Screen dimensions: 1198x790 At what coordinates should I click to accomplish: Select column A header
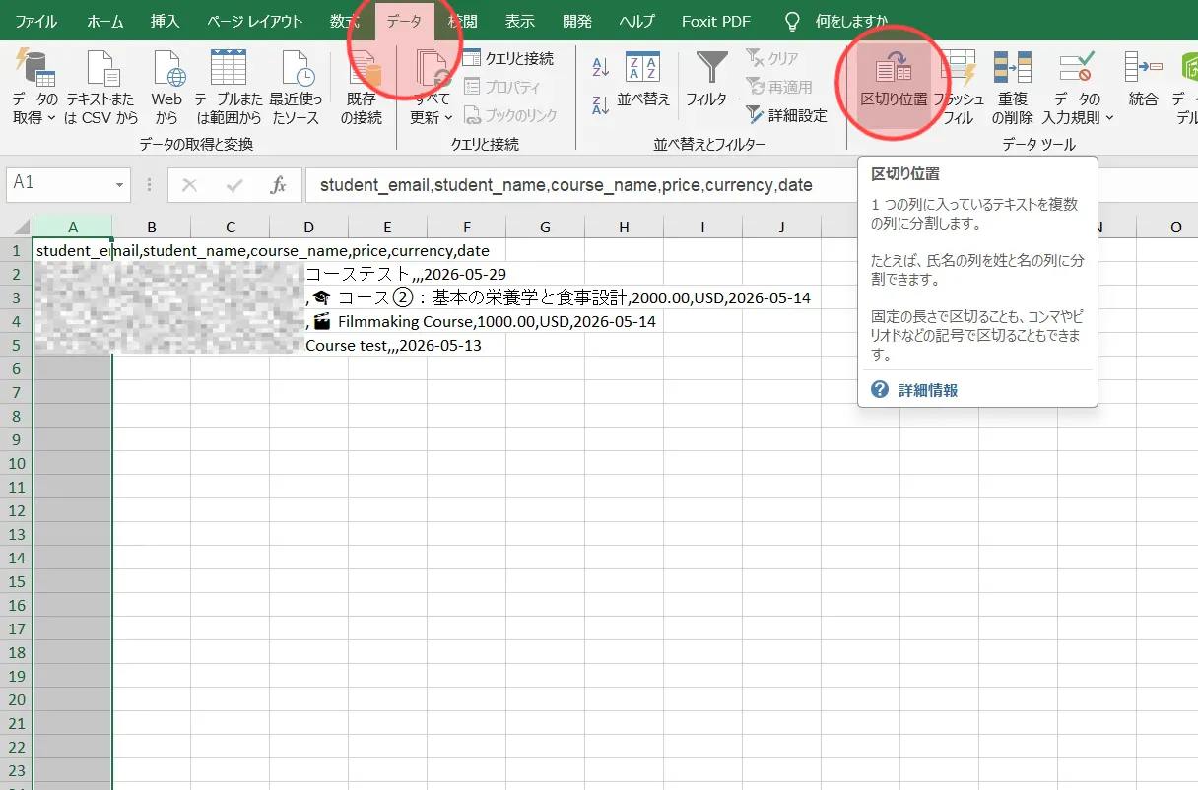[73, 227]
